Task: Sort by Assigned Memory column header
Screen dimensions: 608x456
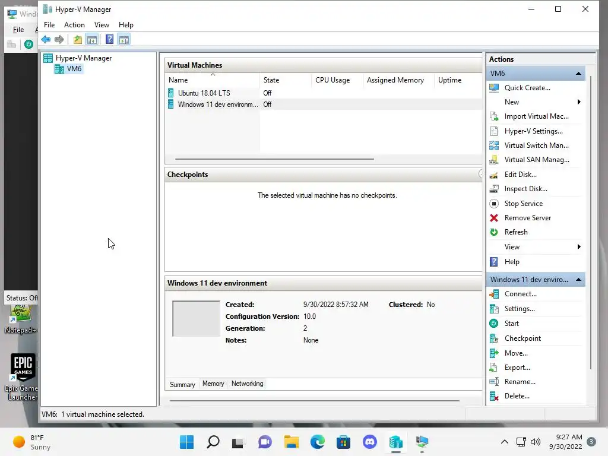Action: 398,80
